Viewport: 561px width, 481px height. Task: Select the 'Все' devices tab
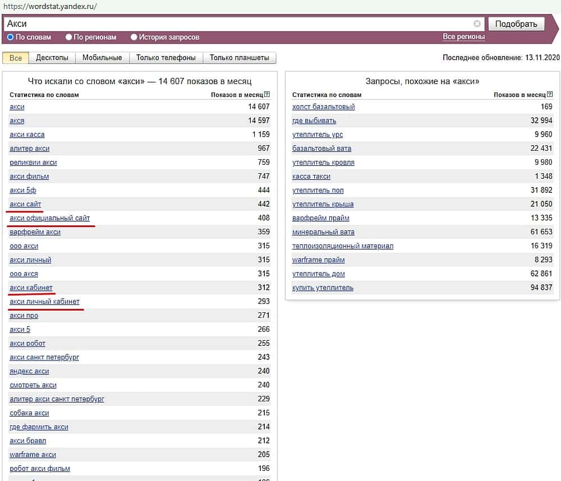pyautogui.click(x=16, y=58)
